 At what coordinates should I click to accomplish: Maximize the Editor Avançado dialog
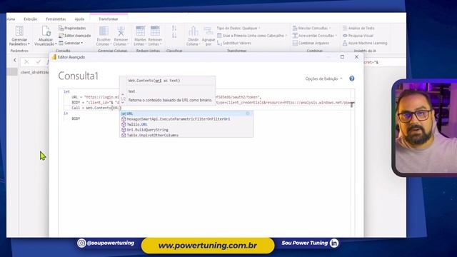coord(342,57)
